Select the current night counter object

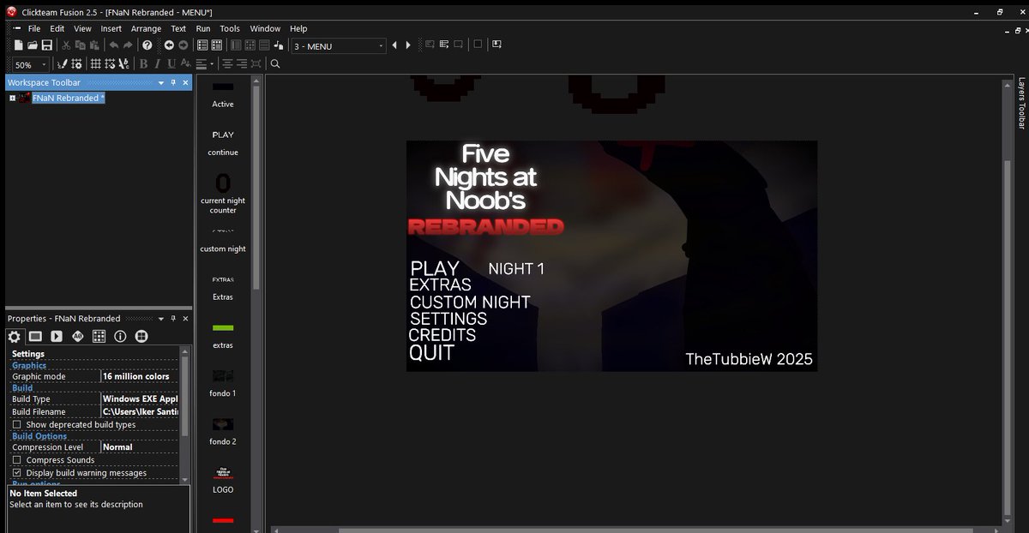point(223,193)
